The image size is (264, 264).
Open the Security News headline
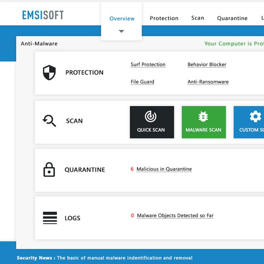(x=125, y=258)
